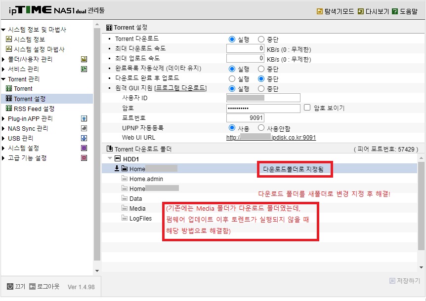Click sidebar vertical scrollbar thumb
This screenshot has height=301, width=426.
97,144
